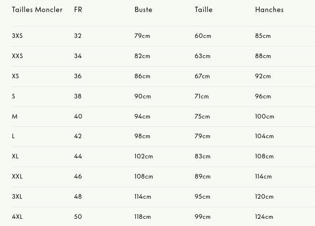Select the FR column header

coord(78,10)
